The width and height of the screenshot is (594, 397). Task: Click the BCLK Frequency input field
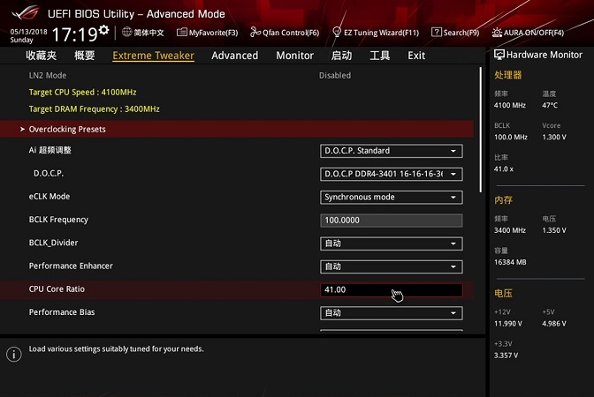[391, 221]
